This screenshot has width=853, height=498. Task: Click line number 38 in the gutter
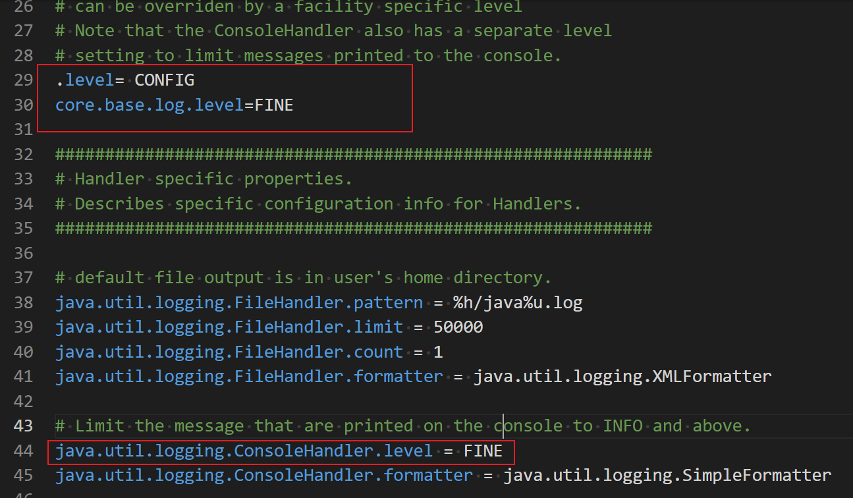23,302
